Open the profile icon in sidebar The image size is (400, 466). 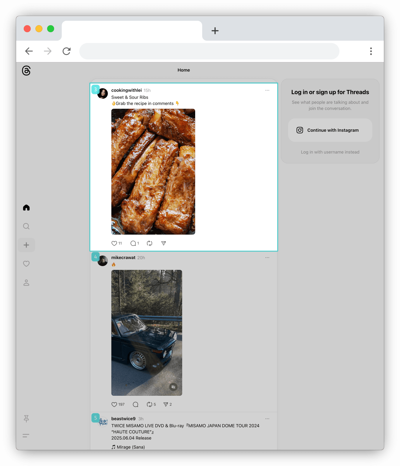pyautogui.click(x=26, y=282)
